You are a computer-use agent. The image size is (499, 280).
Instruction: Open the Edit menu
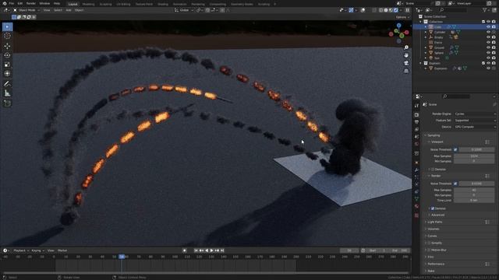20,3
